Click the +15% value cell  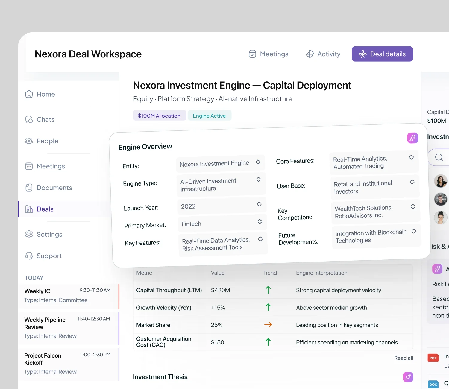218,307
